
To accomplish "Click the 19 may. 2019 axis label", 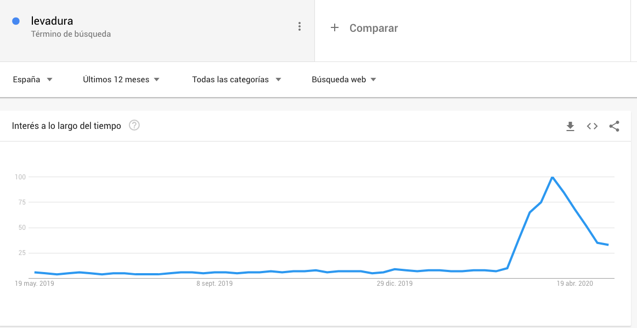I will (35, 284).
